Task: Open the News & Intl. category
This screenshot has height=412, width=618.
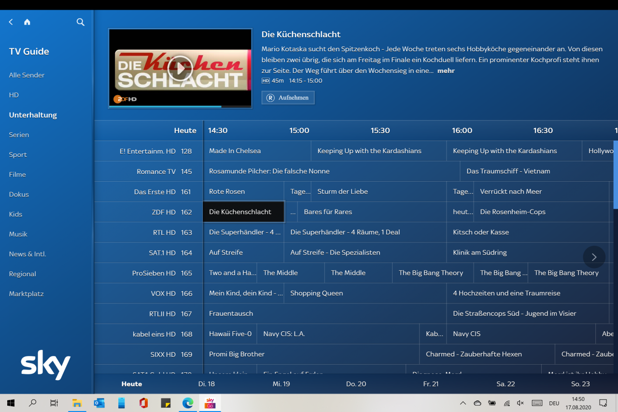Action: coord(28,254)
